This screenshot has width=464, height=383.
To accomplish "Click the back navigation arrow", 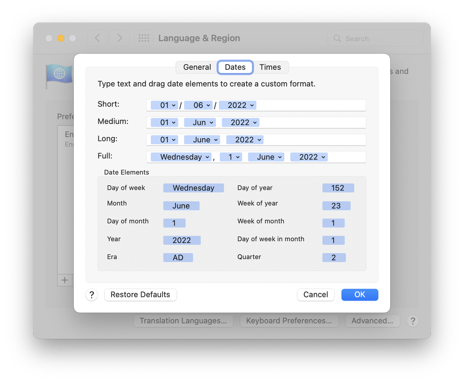I will tap(98, 38).
